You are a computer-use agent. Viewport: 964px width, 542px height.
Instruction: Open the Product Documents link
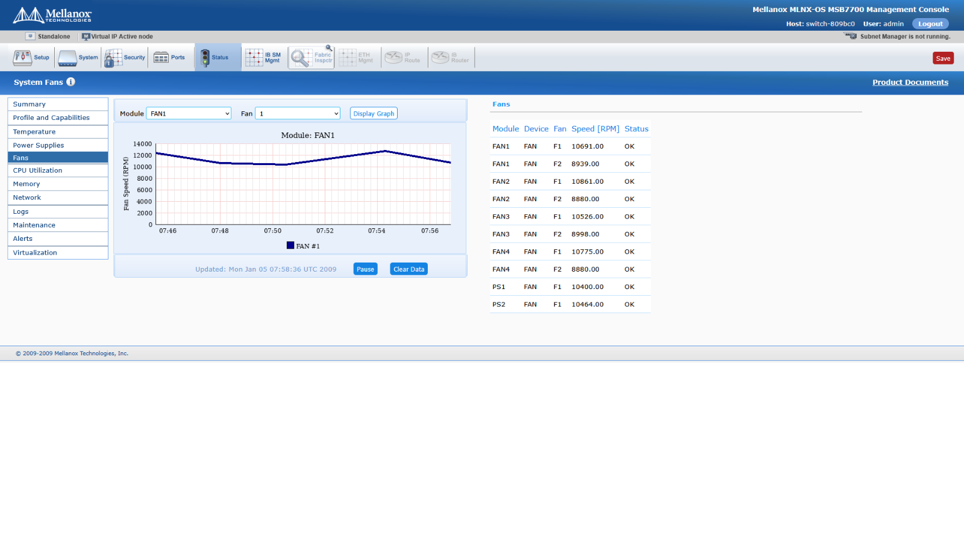click(x=910, y=83)
